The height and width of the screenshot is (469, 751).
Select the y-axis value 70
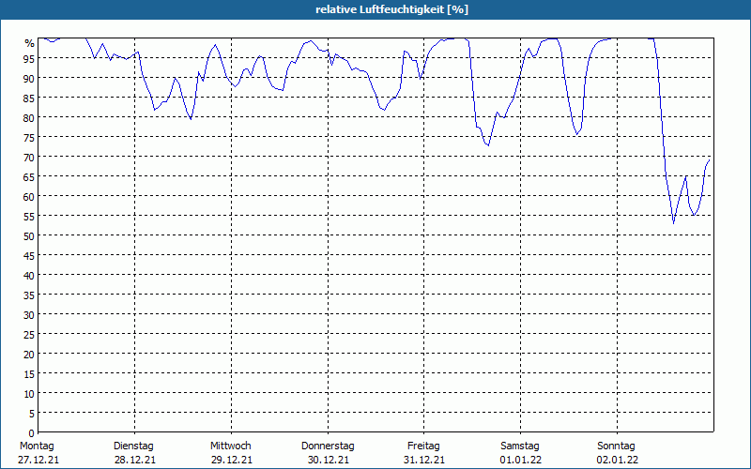(29, 157)
